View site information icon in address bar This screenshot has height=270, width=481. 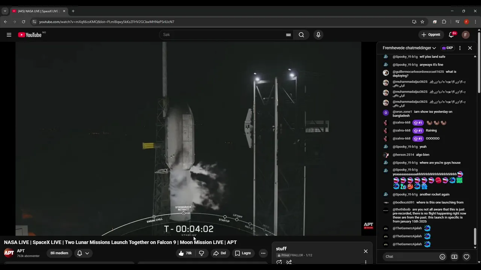(x=34, y=22)
